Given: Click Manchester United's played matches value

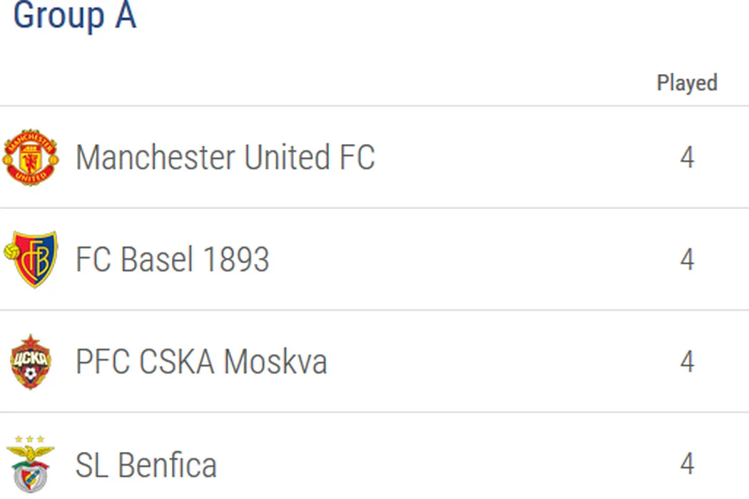Looking at the screenshot, I should coord(686,158).
